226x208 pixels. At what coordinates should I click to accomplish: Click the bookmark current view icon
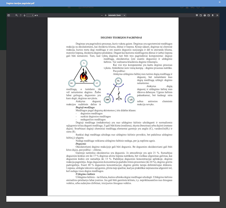tap(212, 15)
